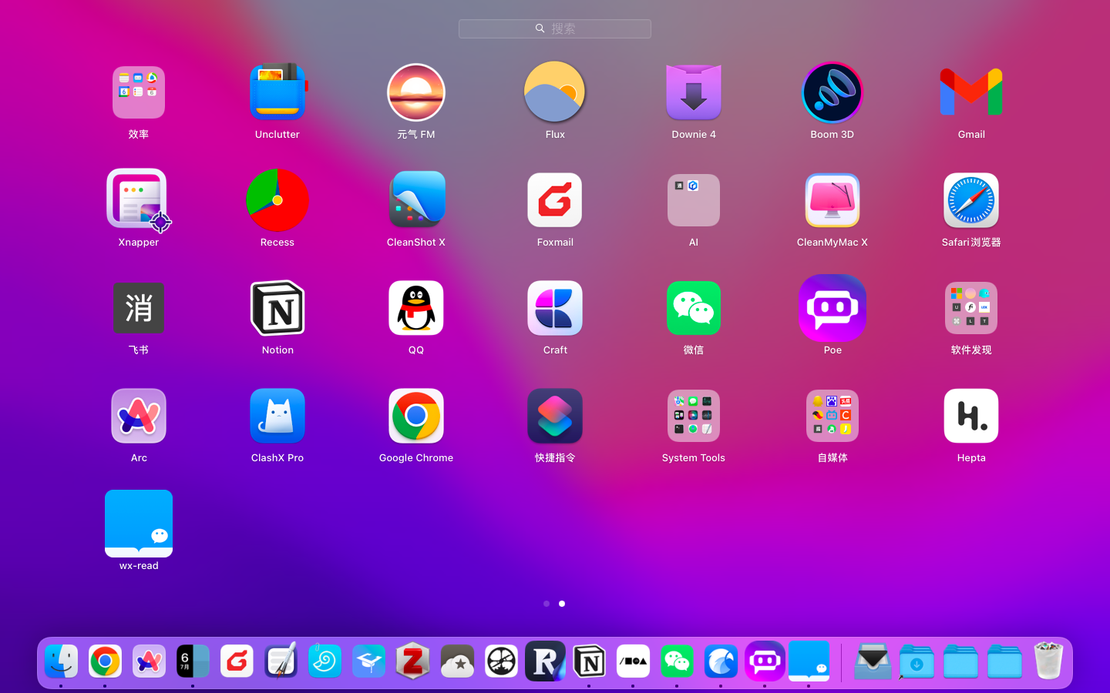Click the Poe icon in the Dock
This screenshot has height=693, width=1110.
tap(765, 661)
